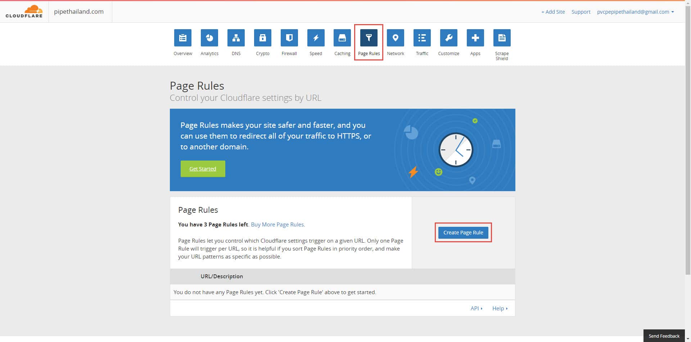This screenshot has width=691, height=342.
Task: Select the pipethailand.com site name
Action: click(x=79, y=12)
